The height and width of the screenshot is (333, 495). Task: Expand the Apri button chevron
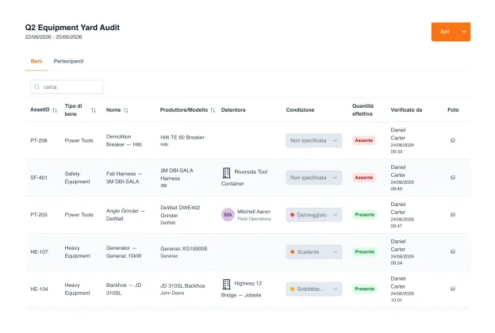pos(464,32)
